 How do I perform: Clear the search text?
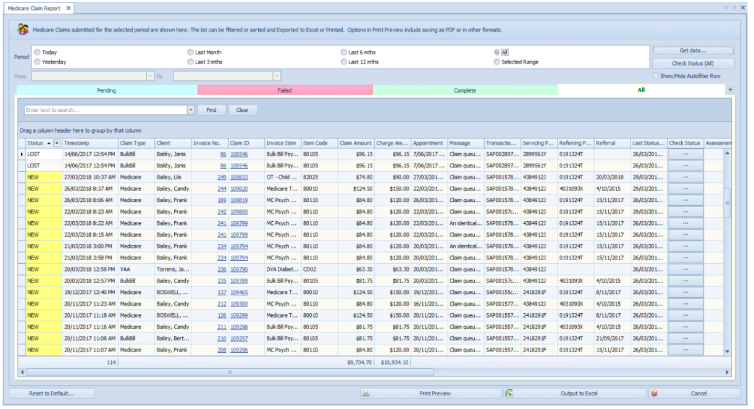[x=242, y=110]
